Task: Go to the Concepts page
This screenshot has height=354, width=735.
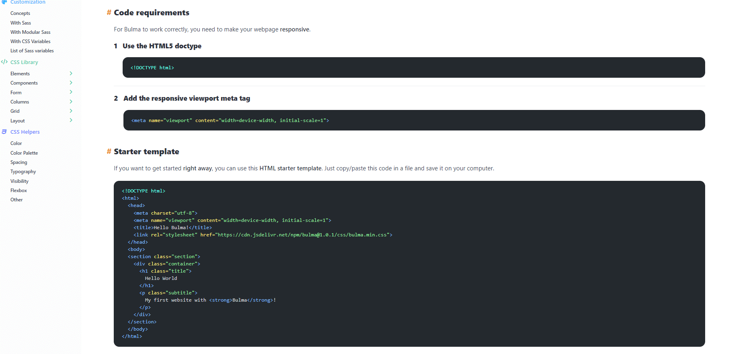Action: pos(20,13)
